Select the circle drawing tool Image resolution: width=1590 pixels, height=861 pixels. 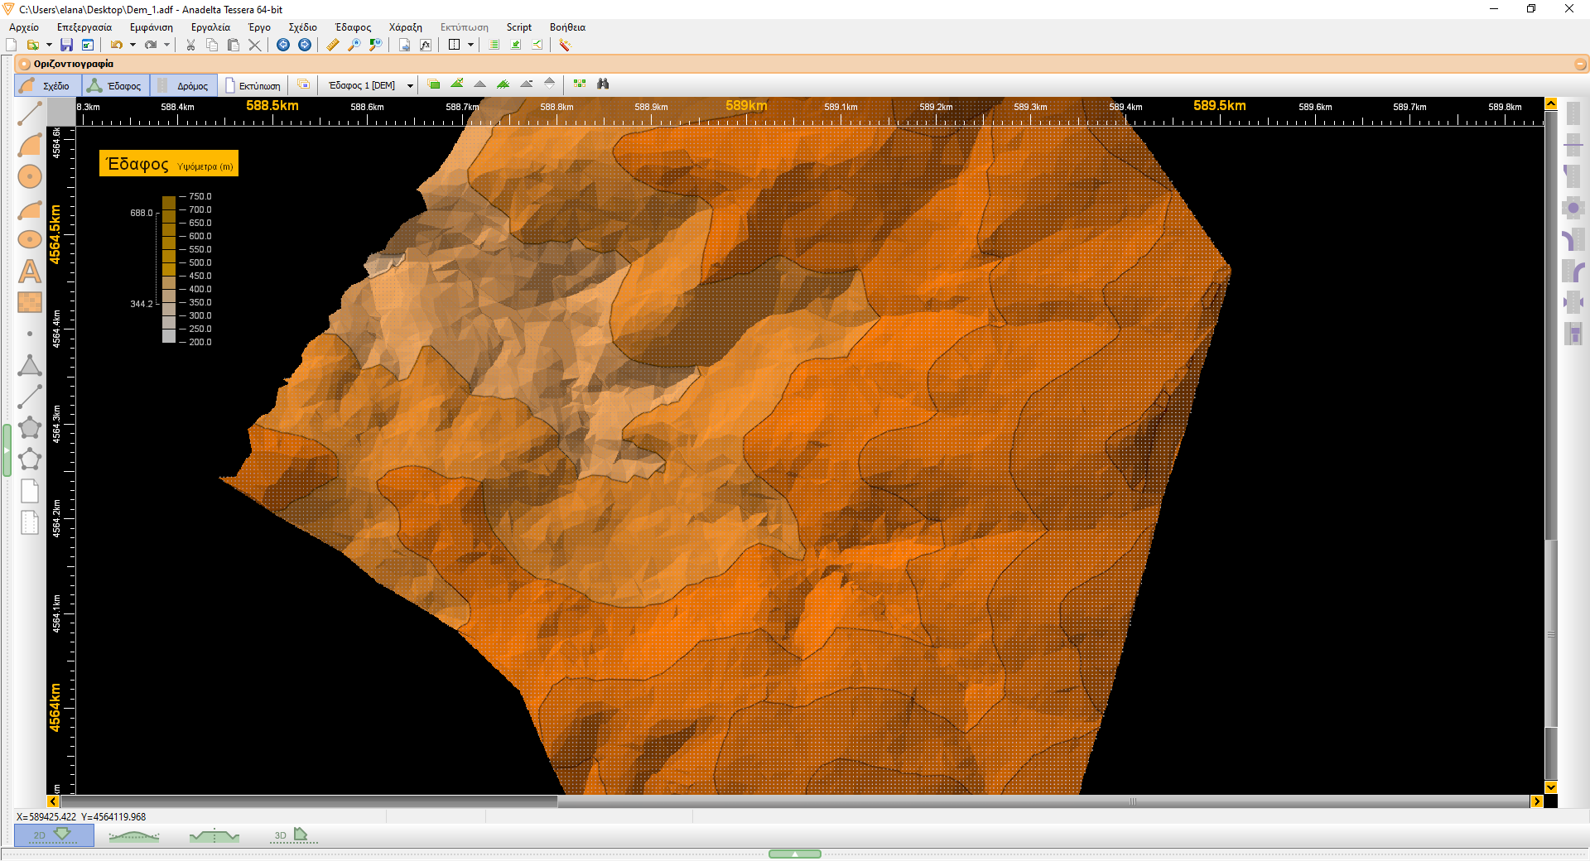[30, 176]
